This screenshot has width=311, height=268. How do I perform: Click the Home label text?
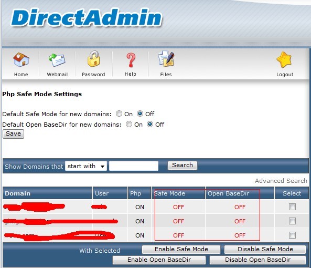(21, 75)
